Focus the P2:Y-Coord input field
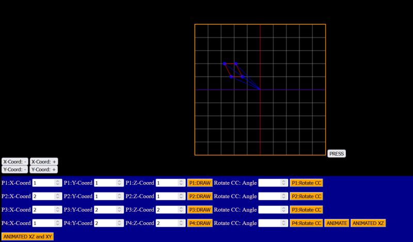Image resolution: width=413 pixels, height=242 pixels. [109, 196]
